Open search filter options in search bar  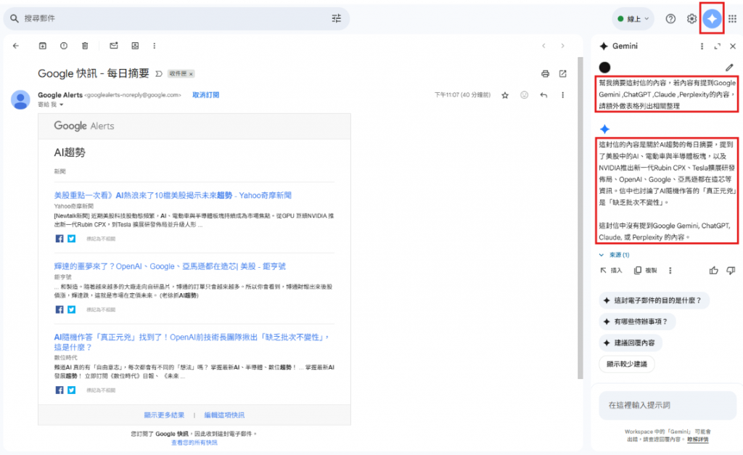pos(337,18)
